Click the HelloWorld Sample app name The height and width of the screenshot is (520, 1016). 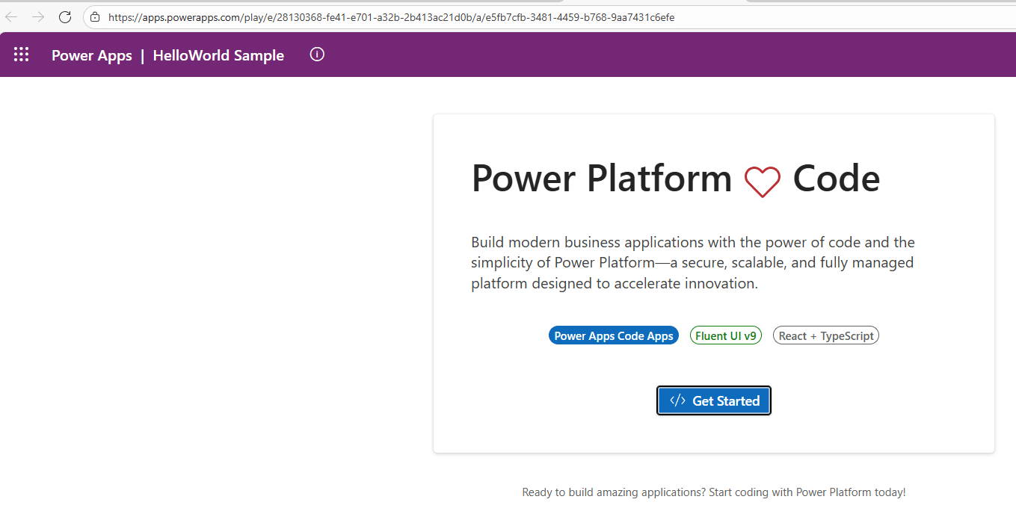[218, 55]
